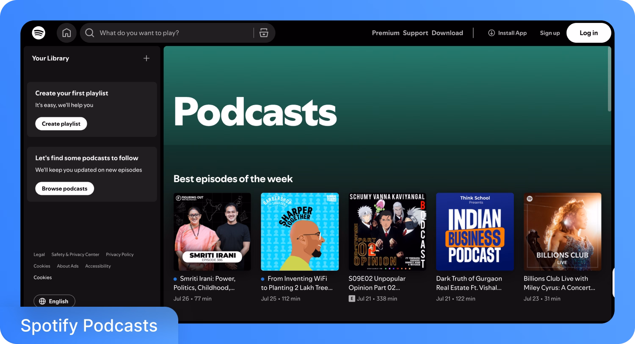Click the download arrow icon beside Install App

491,33
